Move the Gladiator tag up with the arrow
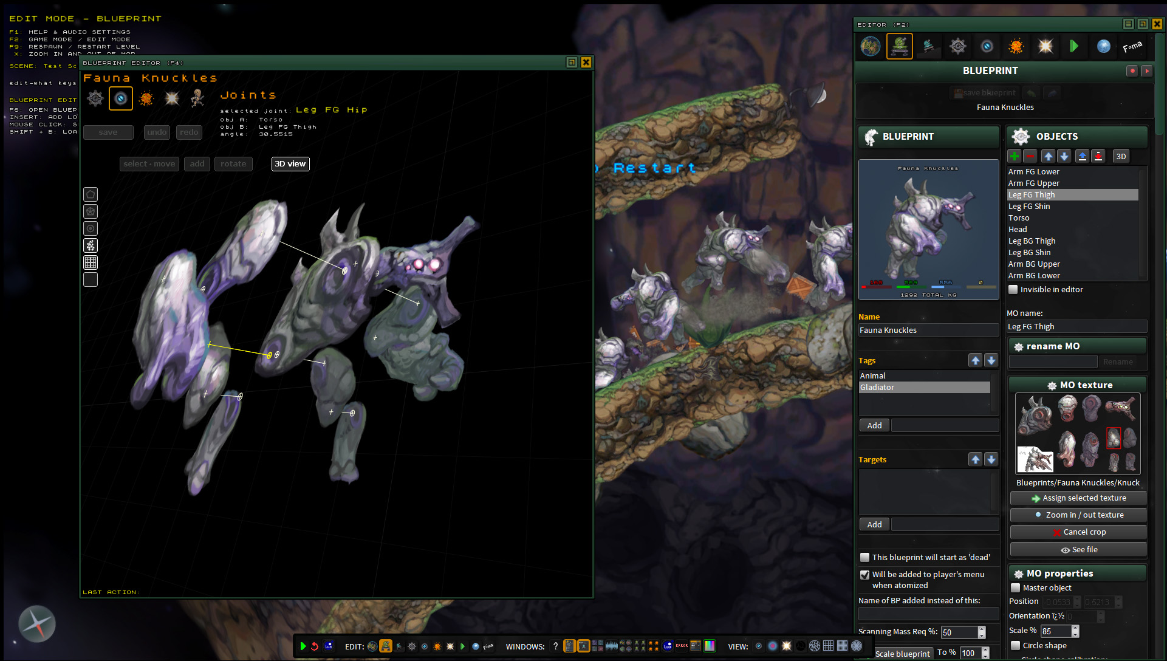This screenshot has width=1167, height=661. [x=975, y=360]
